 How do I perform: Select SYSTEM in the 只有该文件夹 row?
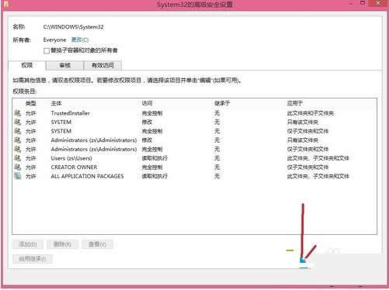[61, 122]
